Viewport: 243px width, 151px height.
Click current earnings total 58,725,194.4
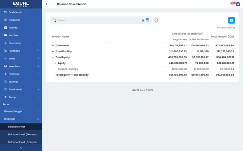pos(227,69)
